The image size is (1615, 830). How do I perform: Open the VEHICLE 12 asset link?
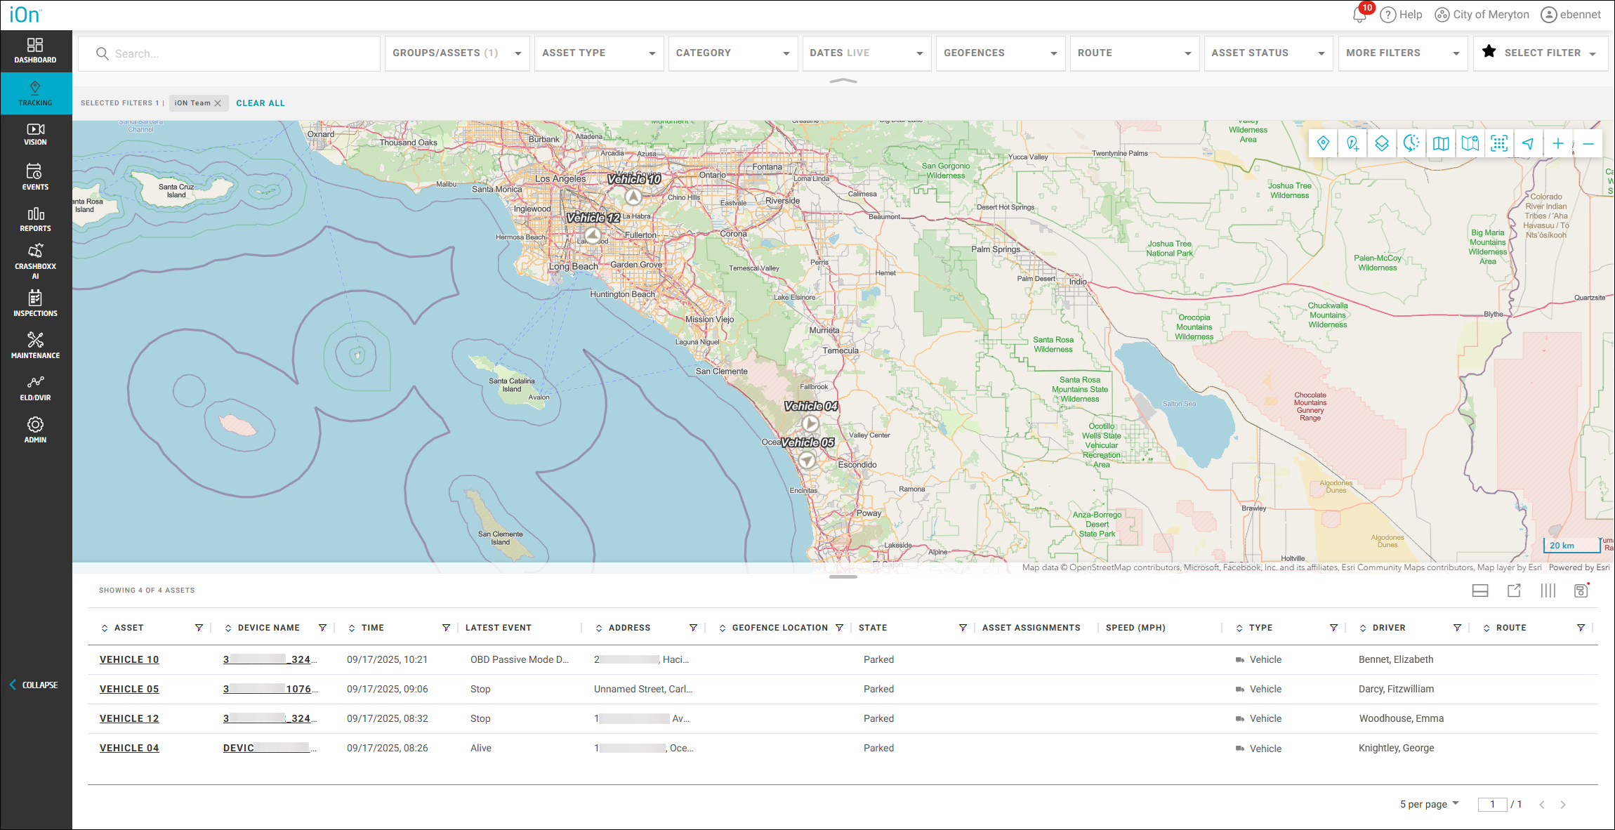(x=129, y=718)
